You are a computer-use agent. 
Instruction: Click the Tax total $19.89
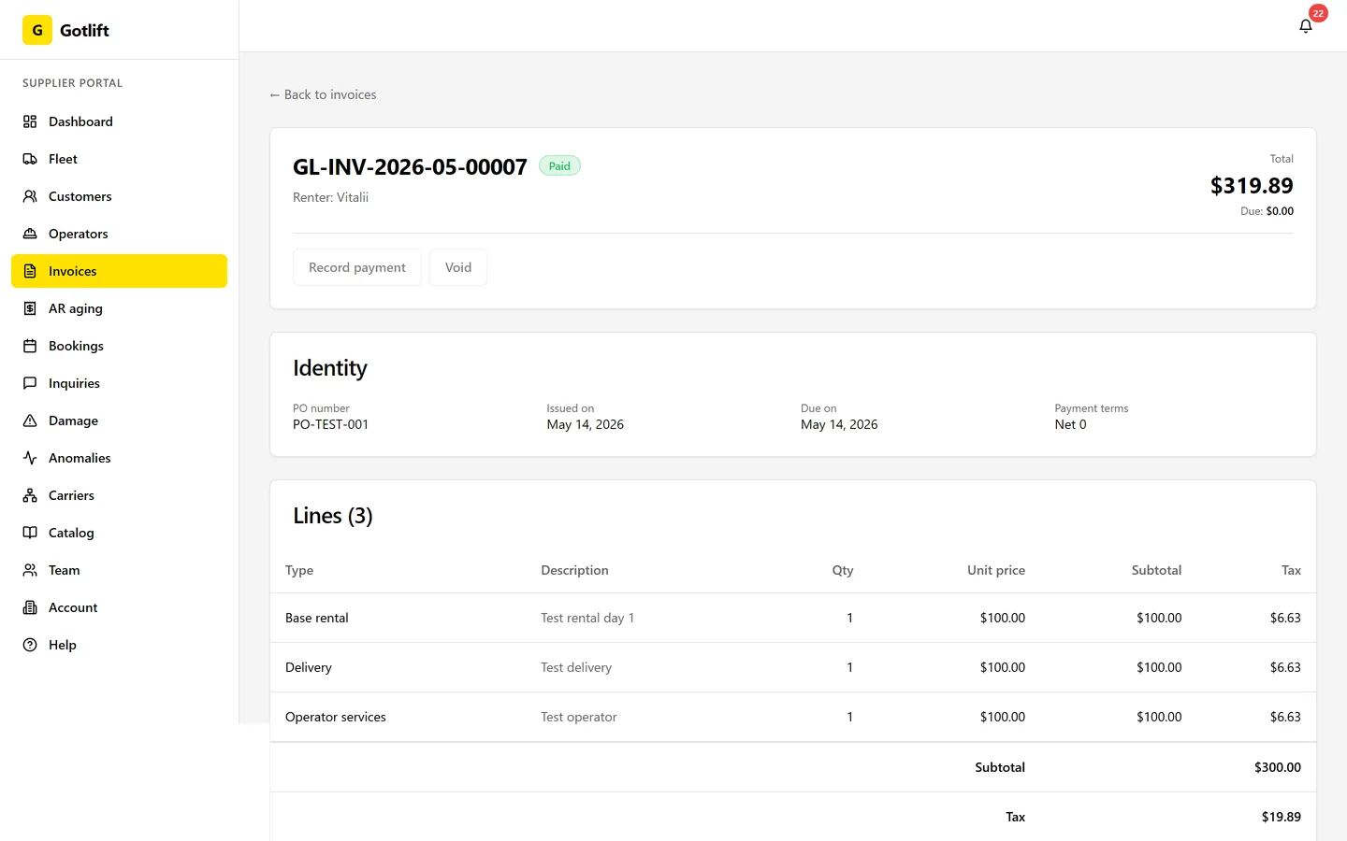pyautogui.click(x=1282, y=817)
